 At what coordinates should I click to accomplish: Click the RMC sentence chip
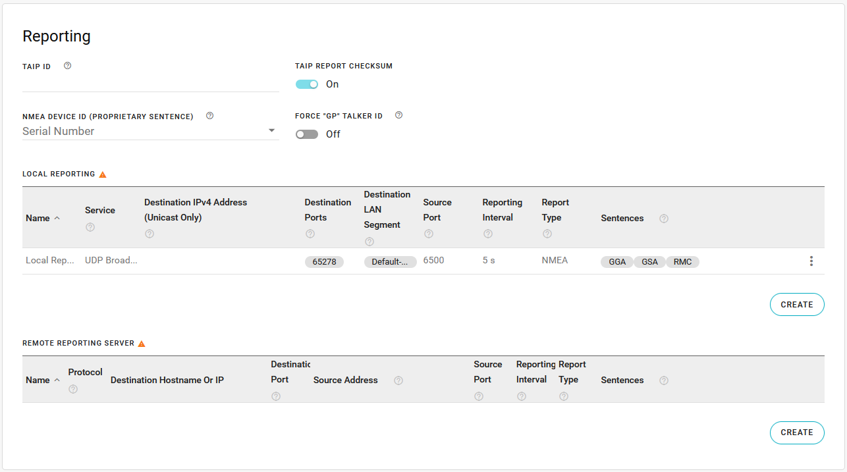(x=682, y=262)
